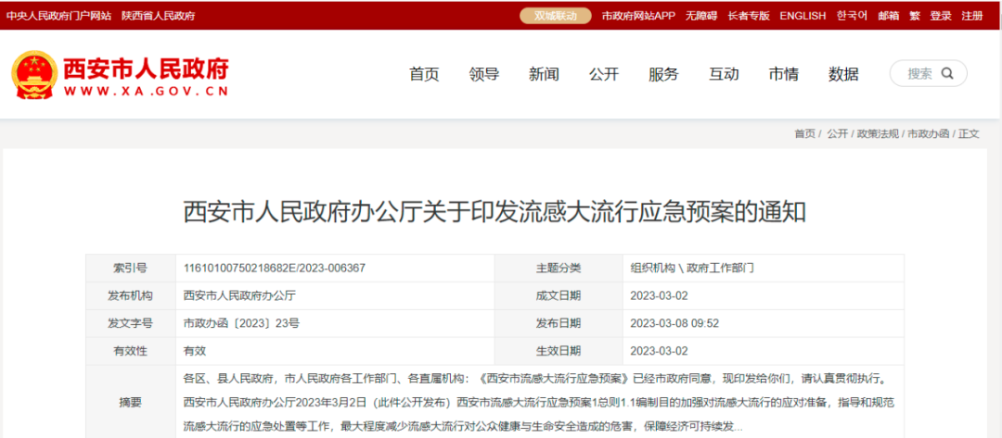Image resolution: width=1002 pixels, height=438 pixels.
Task: Click 组织机构 \ 政府工作部门 value
Action: (x=691, y=269)
